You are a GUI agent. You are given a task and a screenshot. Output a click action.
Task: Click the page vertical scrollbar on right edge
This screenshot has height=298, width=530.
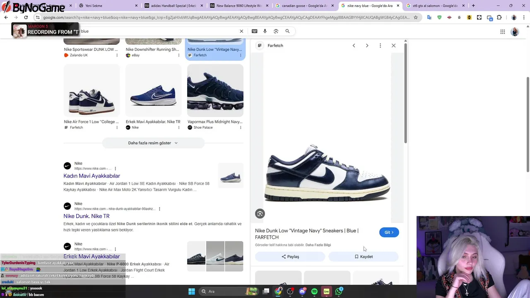(x=528, y=124)
